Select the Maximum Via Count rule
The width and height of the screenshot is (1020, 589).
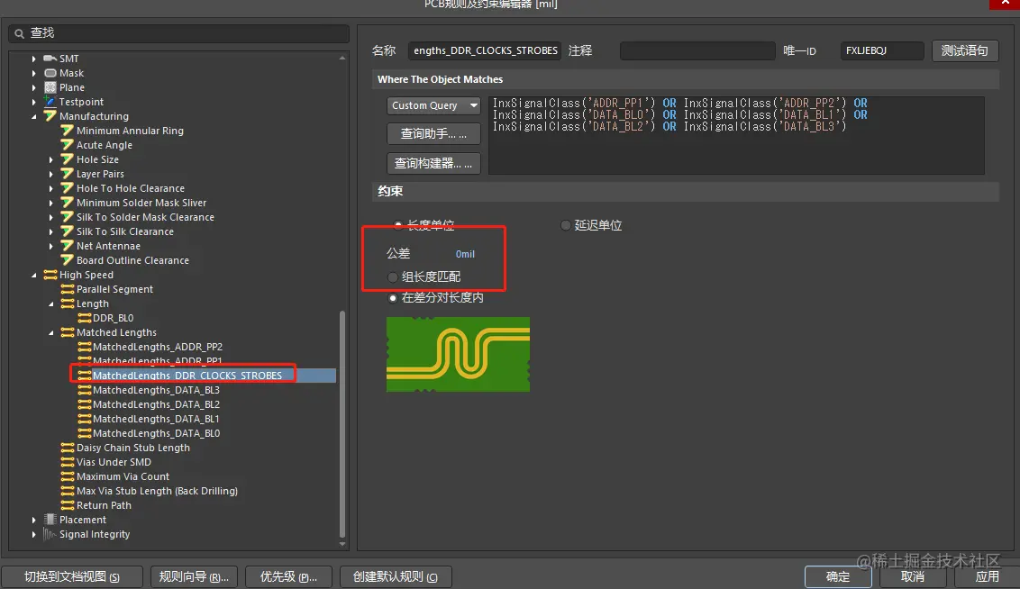point(123,476)
